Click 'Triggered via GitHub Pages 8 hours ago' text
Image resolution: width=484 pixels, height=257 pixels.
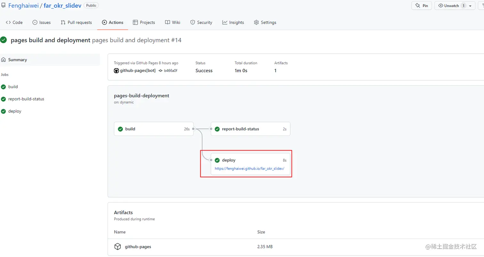146,63
